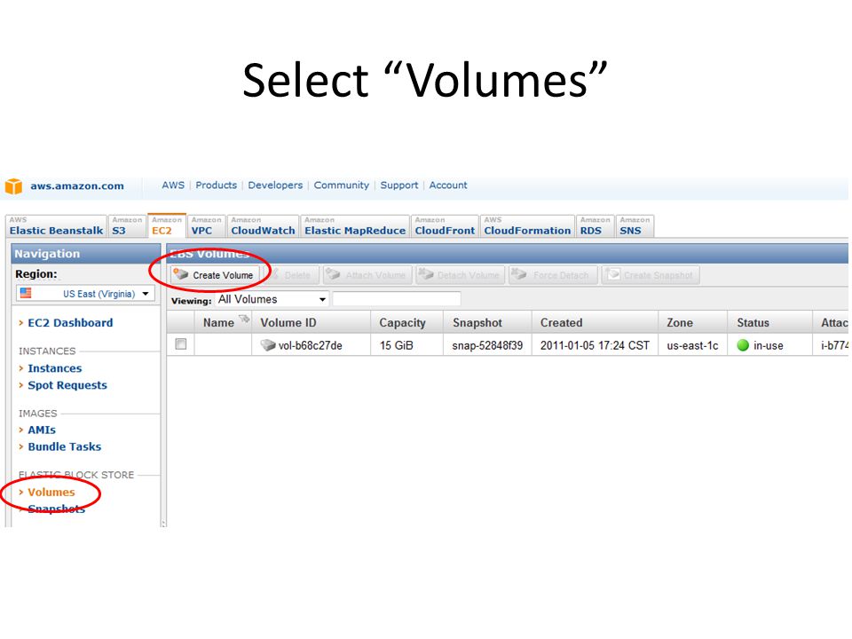852x639 pixels.
Task: Sort by the Created column header
Action: coord(595,322)
